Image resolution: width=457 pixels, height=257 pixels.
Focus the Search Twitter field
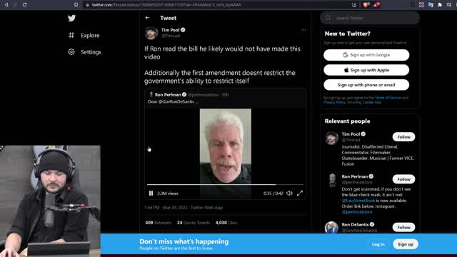point(370,18)
